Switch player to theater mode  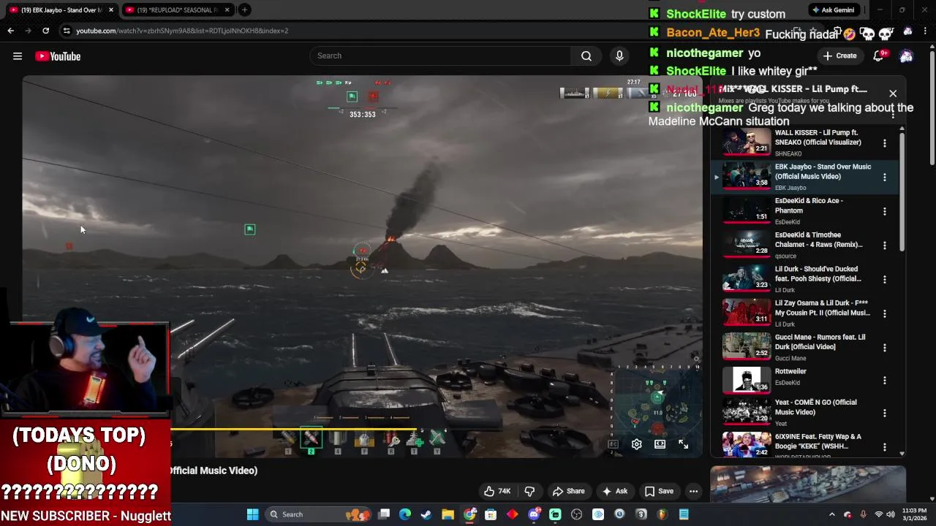click(x=660, y=444)
